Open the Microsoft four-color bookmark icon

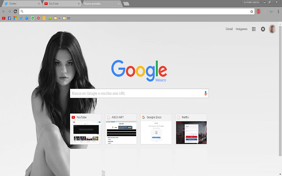coord(15,18)
